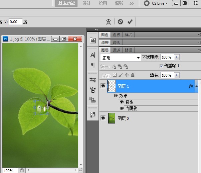This screenshot has height=173, width=201.
Task: Click the unify layer position icon
Action: point(114,66)
